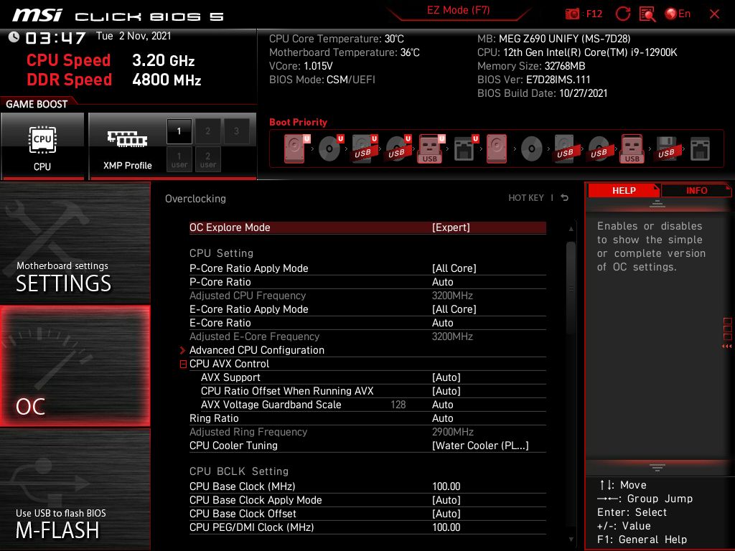
Task: Open the OC overclocking section
Action: pyautogui.click(x=75, y=367)
